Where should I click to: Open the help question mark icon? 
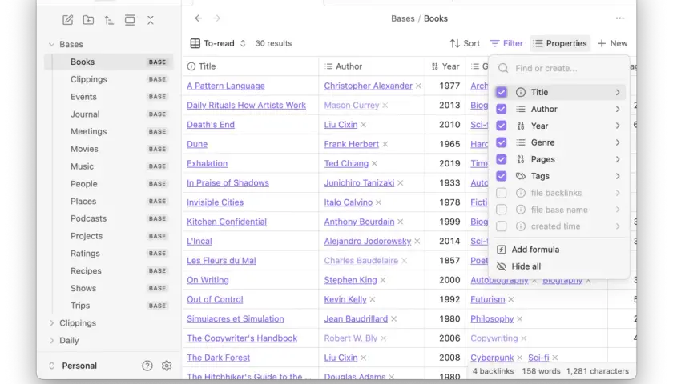coord(147,366)
